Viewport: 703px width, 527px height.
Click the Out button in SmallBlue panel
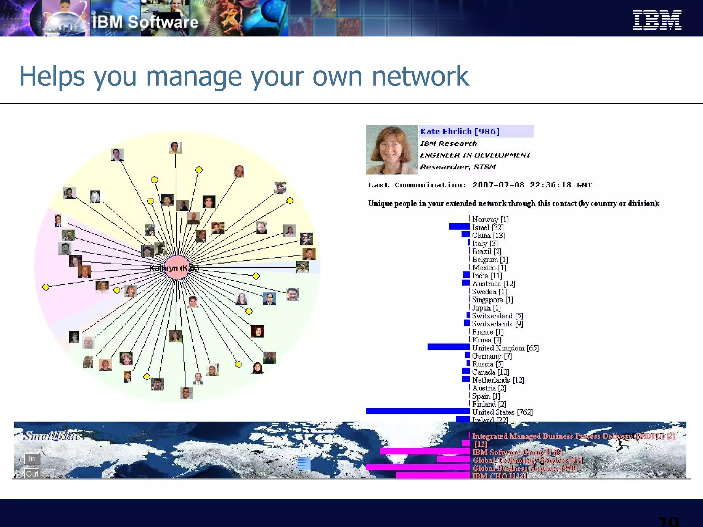pos(32,473)
